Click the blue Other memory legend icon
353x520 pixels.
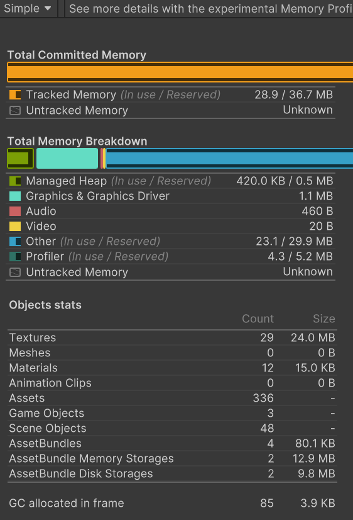(x=15, y=242)
